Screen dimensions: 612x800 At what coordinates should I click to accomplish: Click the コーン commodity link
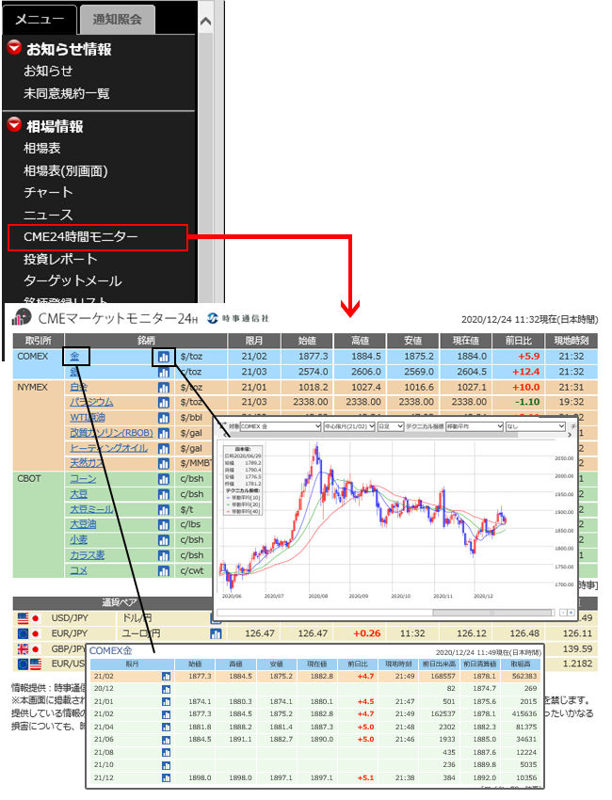pyautogui.click(x=83, y=479)
